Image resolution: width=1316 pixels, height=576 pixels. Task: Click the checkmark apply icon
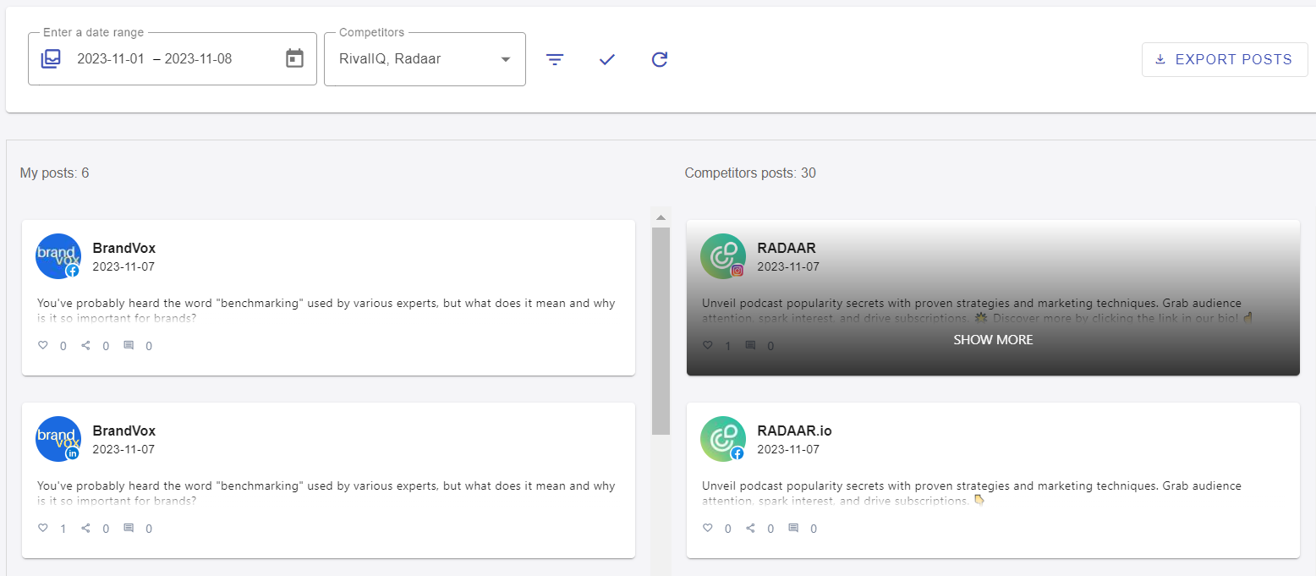606,59
